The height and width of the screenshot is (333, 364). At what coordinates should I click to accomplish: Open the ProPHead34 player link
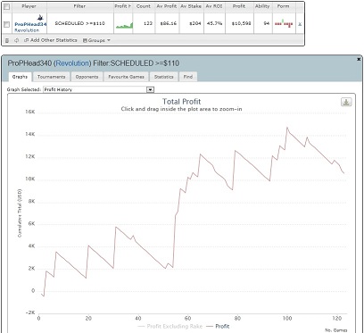point(30,25)
